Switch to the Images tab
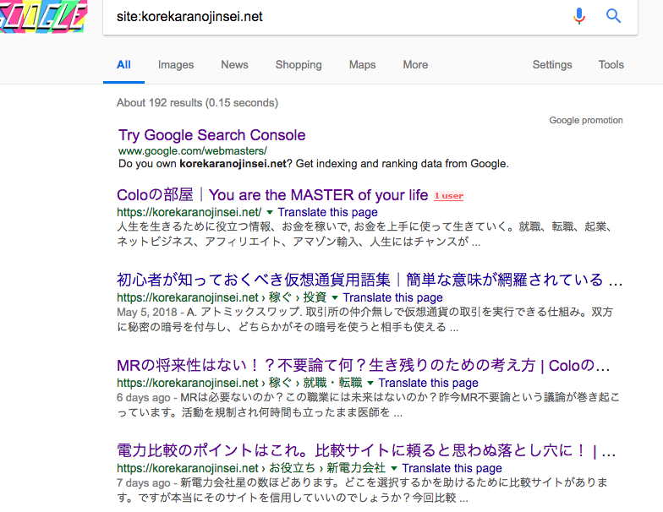 (x=176, y=64)
